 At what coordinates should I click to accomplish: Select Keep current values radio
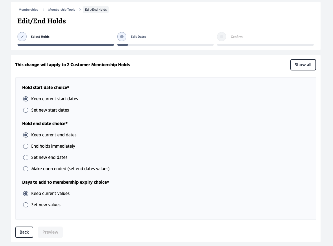26,194
